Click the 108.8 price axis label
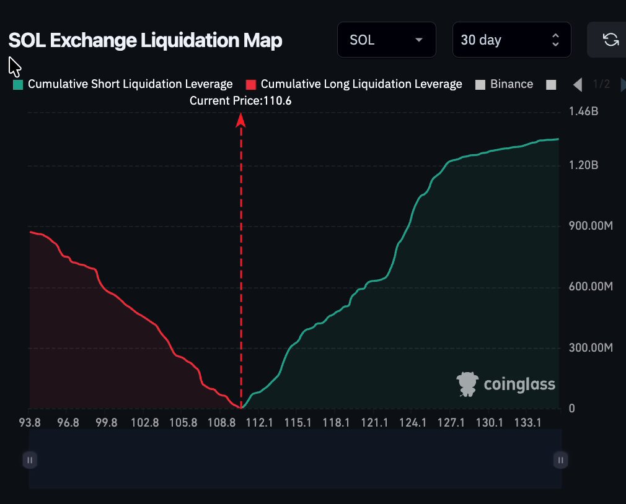Screen dimensions: 626x504 click(x=221, y=423)
